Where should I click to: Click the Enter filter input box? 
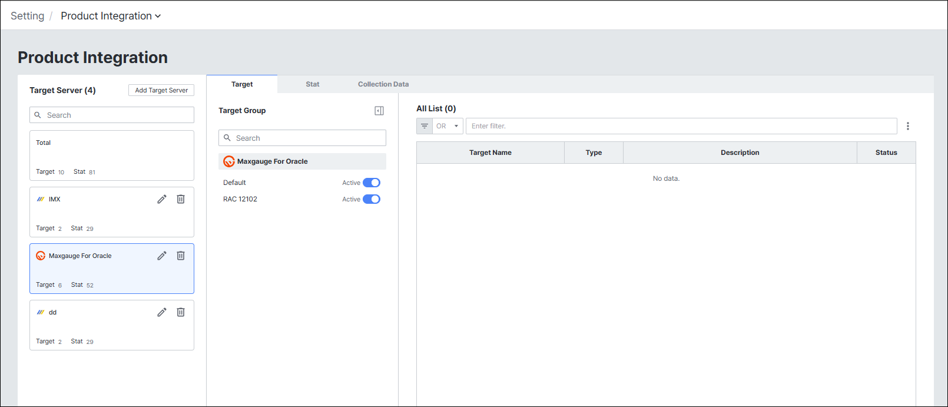(x=681, y=126)
